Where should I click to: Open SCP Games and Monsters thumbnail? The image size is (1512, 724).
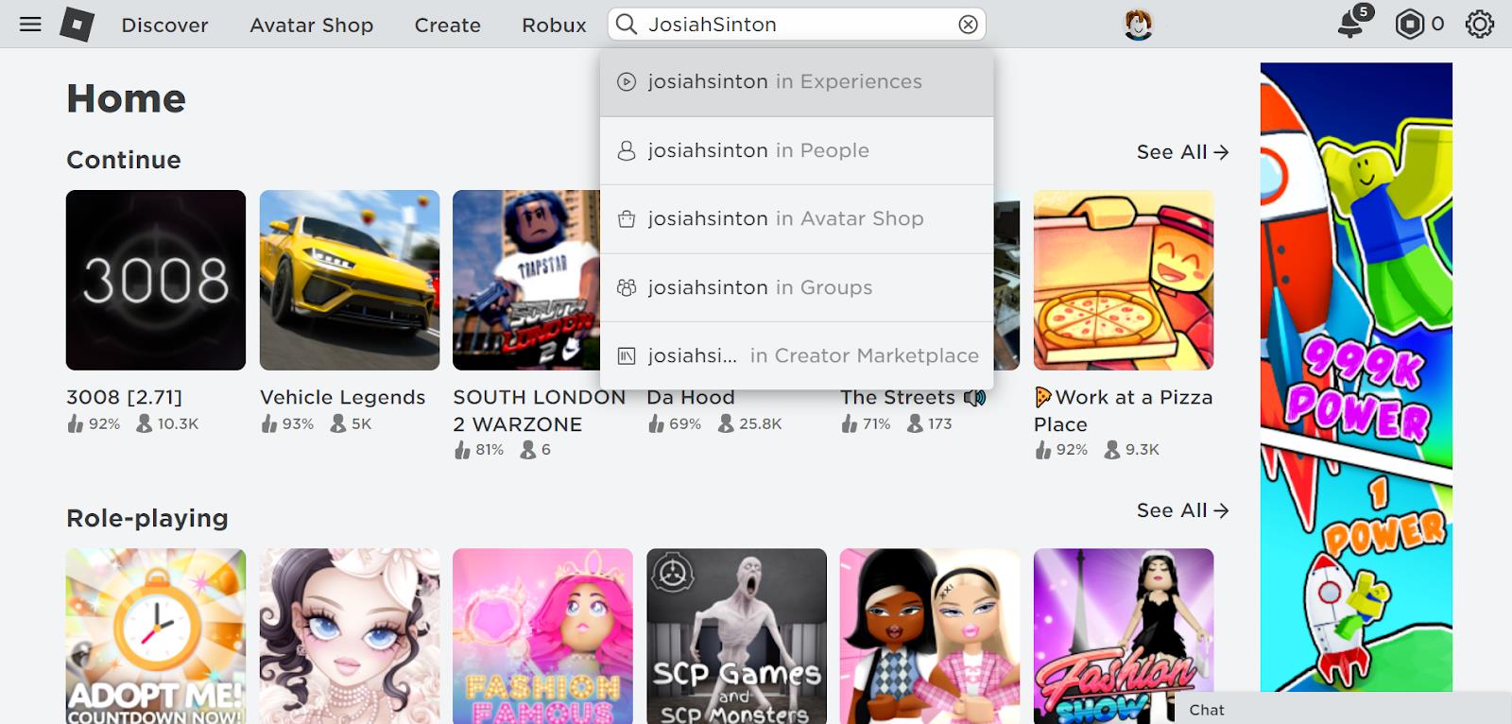[x=736, y=636]
